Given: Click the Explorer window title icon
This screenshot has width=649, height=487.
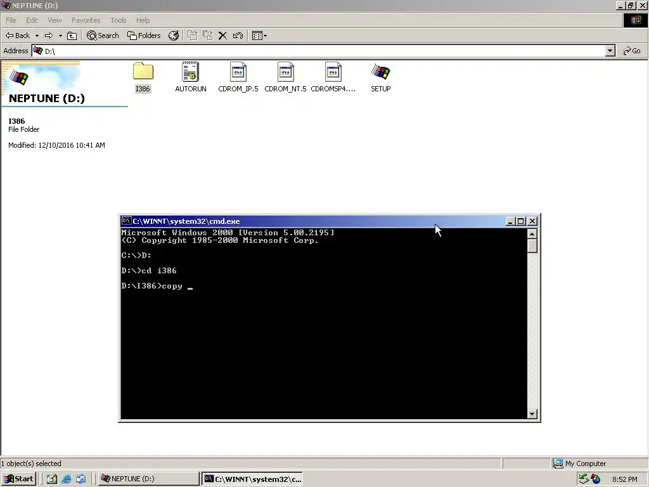Looking at the screenshot, I should pos(6,5).
